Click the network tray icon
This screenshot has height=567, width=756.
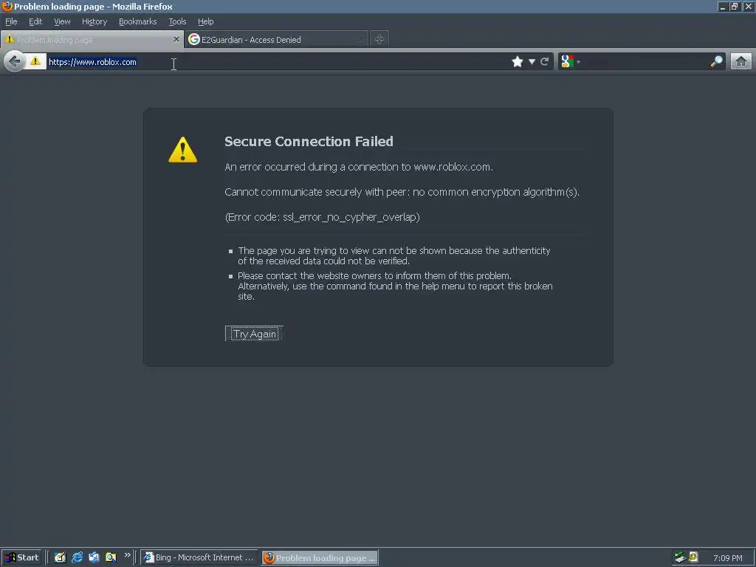[680, 557]
